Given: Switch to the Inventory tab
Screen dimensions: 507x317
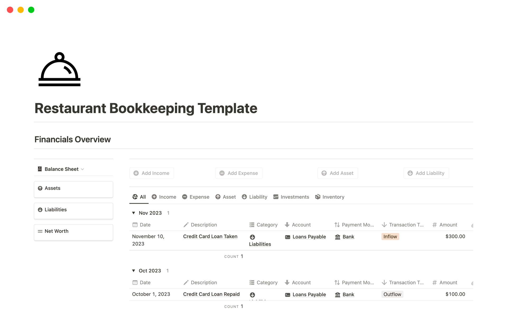Looking at the screenshot, I should click(330, 197).
